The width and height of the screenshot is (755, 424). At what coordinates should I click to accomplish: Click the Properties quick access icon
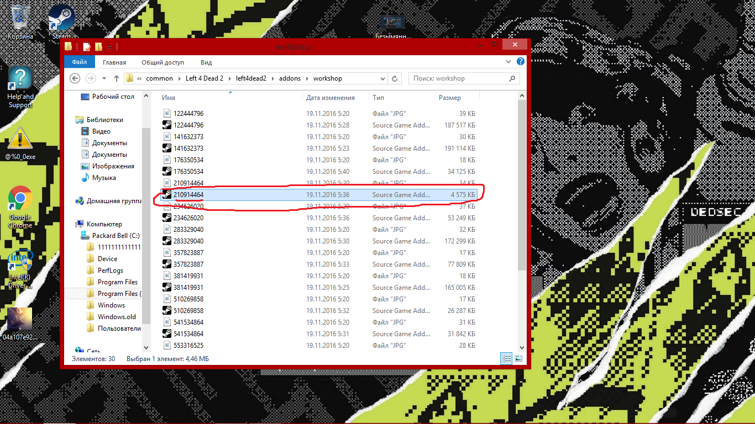(87, 47)
